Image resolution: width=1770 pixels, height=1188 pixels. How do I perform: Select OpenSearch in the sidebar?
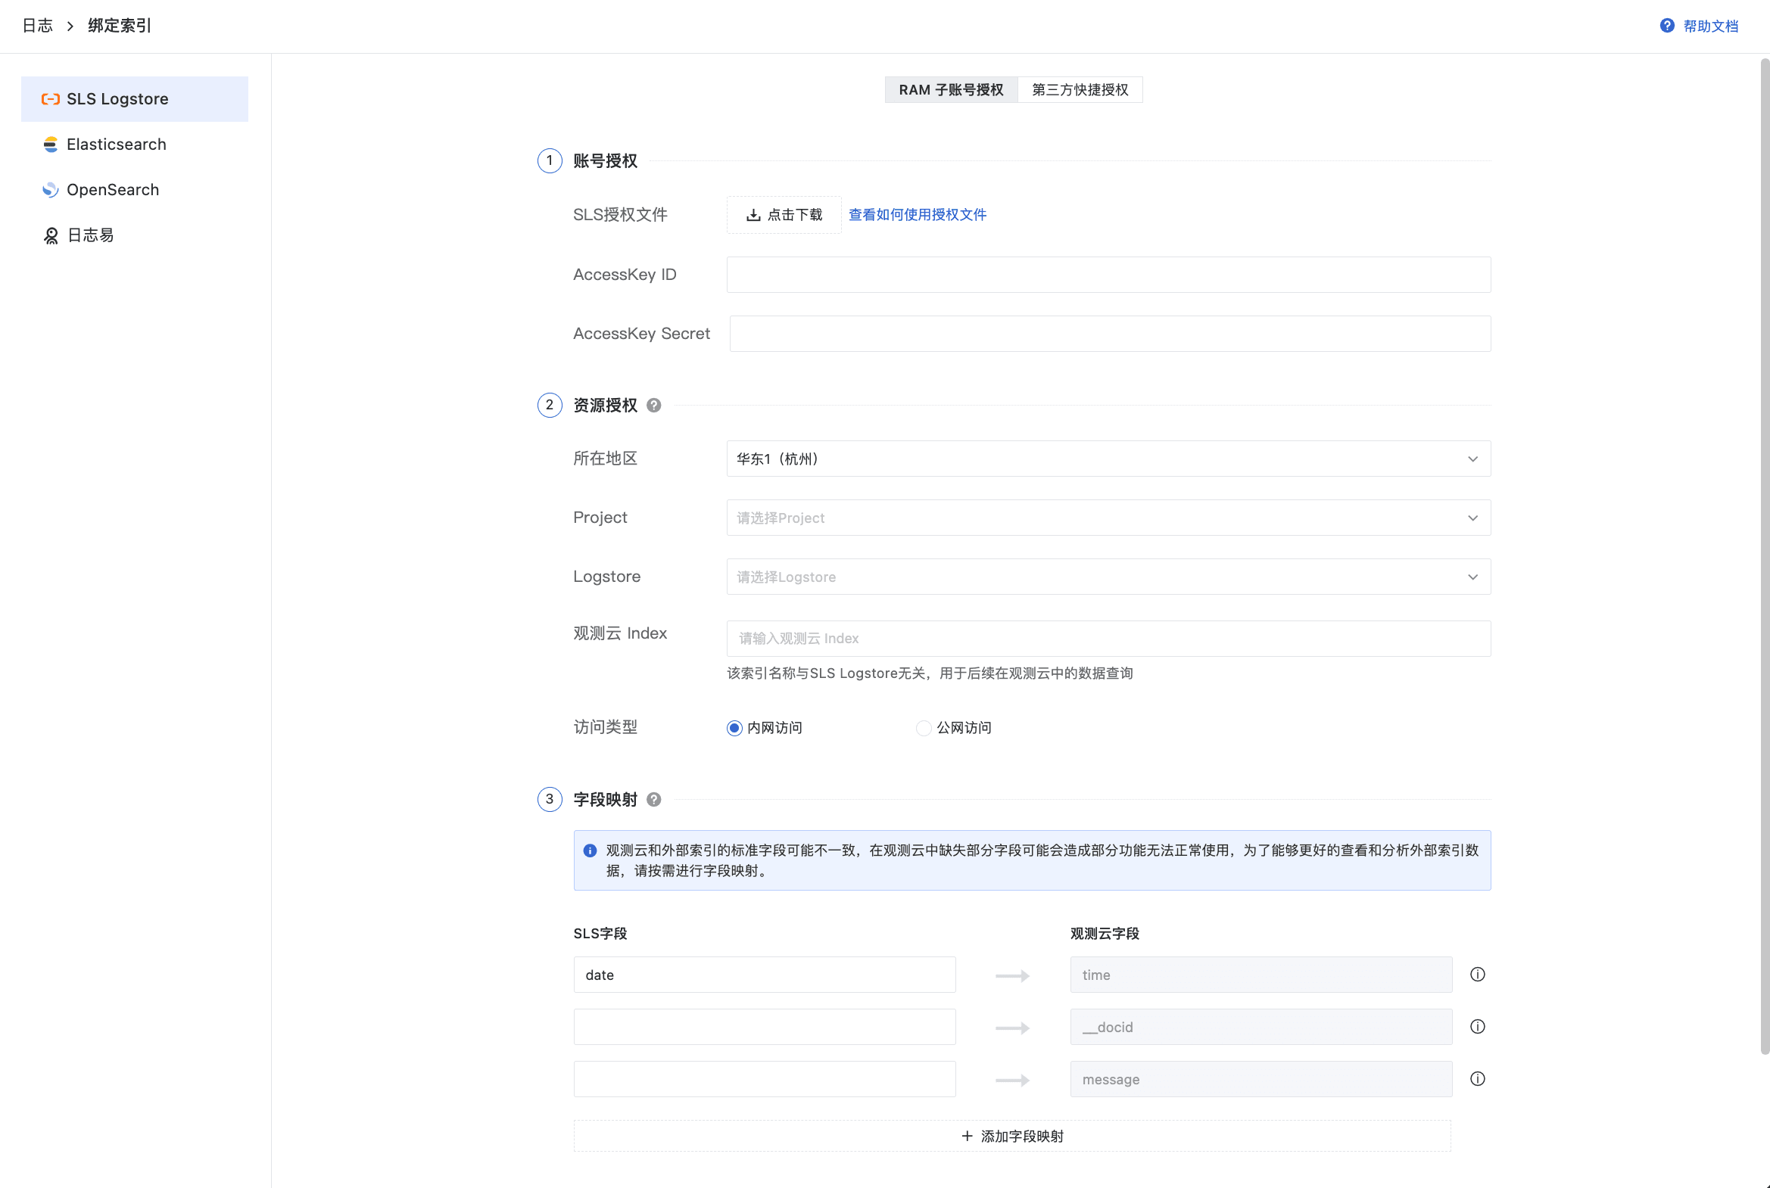click(135, 190)
